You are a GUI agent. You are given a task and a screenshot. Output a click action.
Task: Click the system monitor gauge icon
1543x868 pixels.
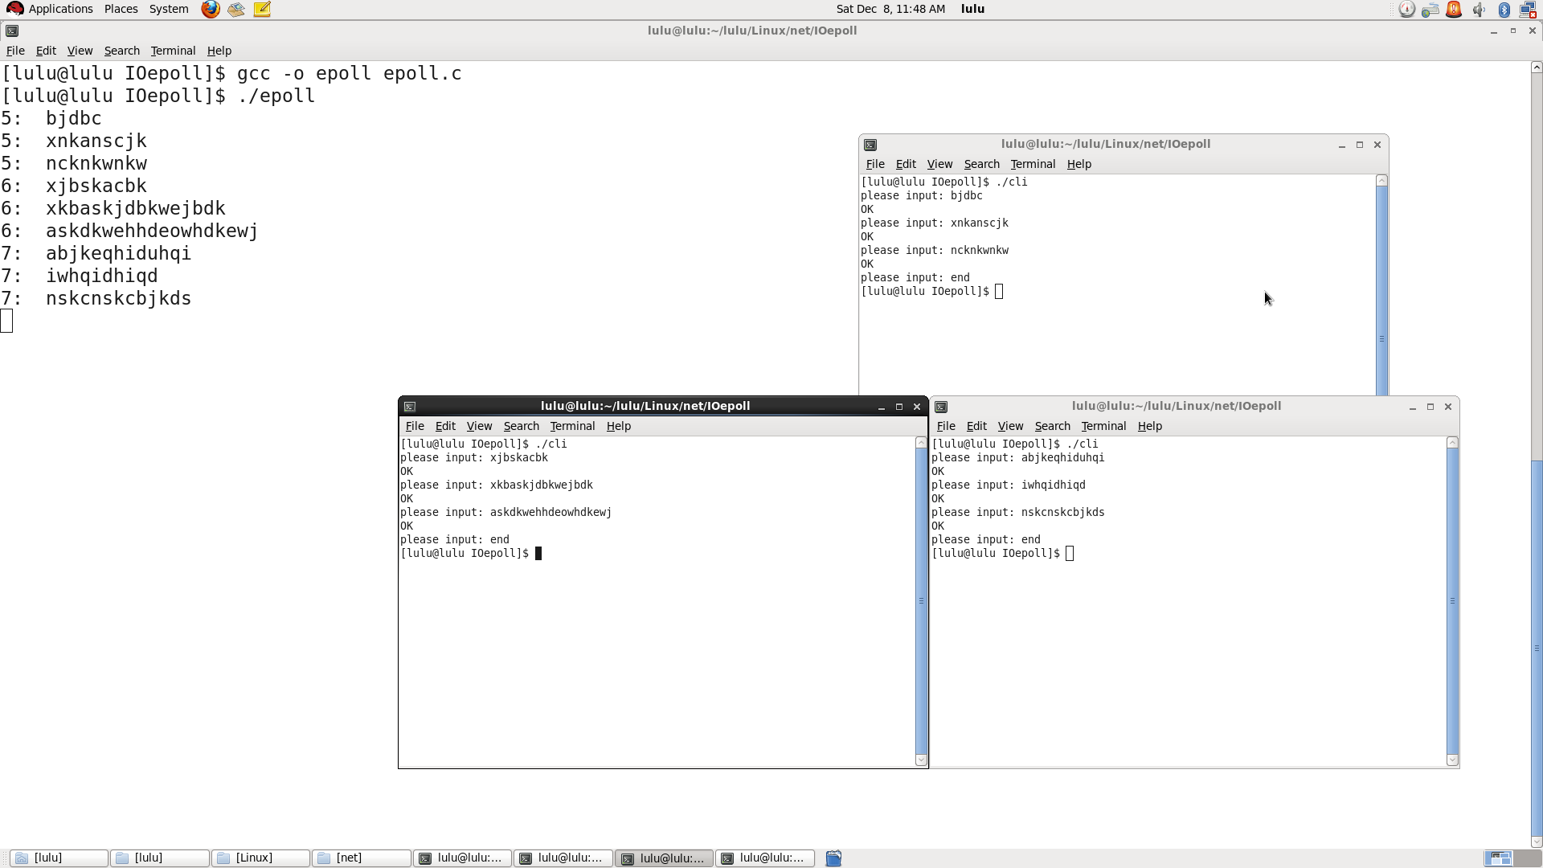pyautogui.click(x=1406, y=10)
